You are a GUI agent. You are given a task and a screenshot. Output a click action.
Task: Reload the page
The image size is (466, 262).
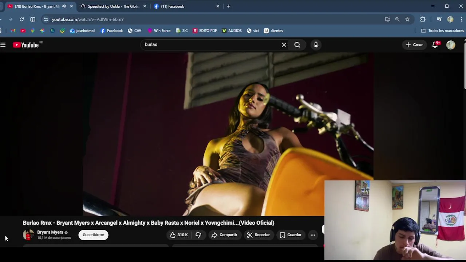[22, 19]
